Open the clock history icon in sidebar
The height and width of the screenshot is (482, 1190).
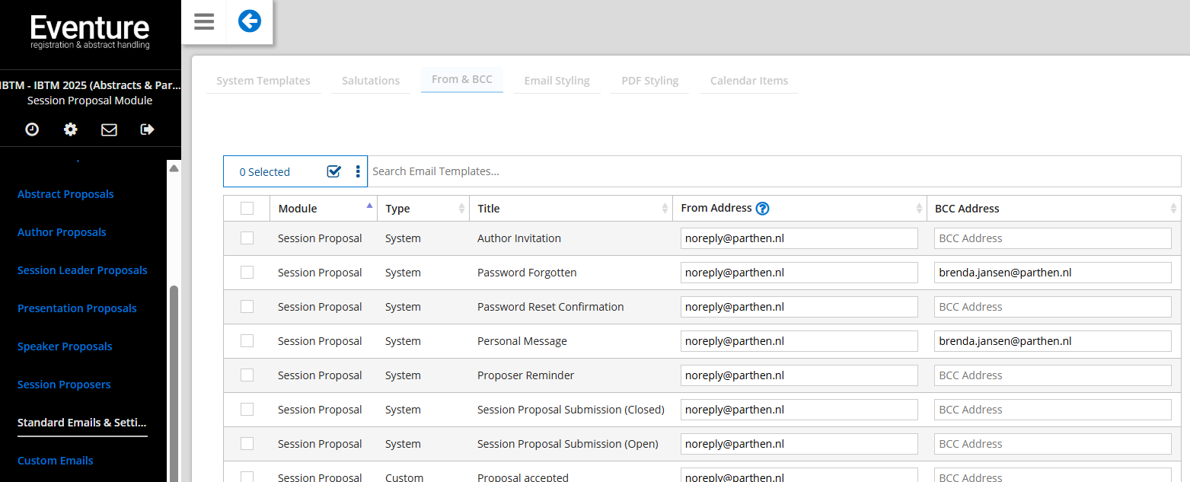coord(32,129)
